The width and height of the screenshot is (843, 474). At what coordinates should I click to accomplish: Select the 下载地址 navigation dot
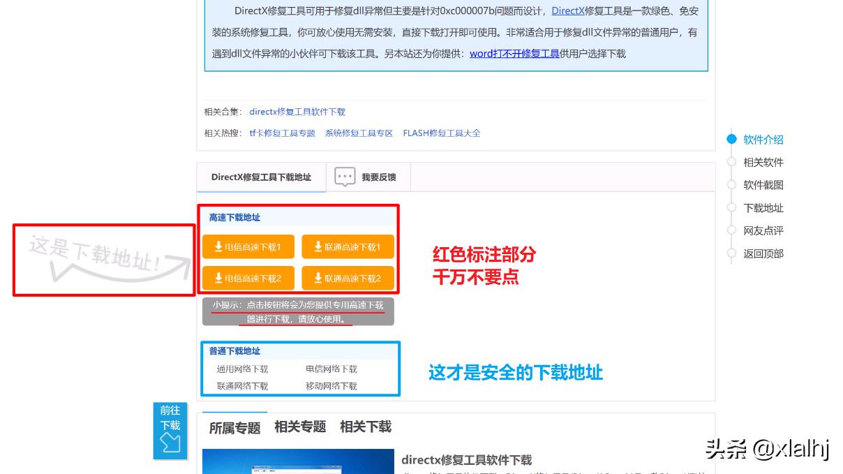coord(731,207)
